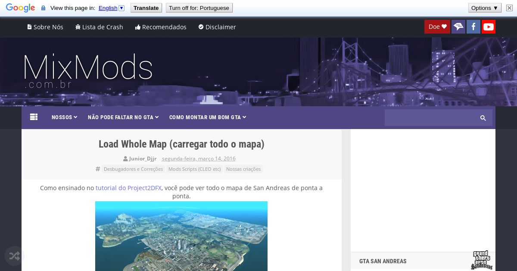The image size is (517, 271).
Task: Click the post date março 14, 2016
Action: (x=199, y=159)
